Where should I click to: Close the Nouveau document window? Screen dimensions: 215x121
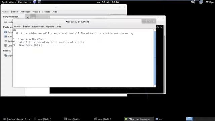click(x=154, y=22)
